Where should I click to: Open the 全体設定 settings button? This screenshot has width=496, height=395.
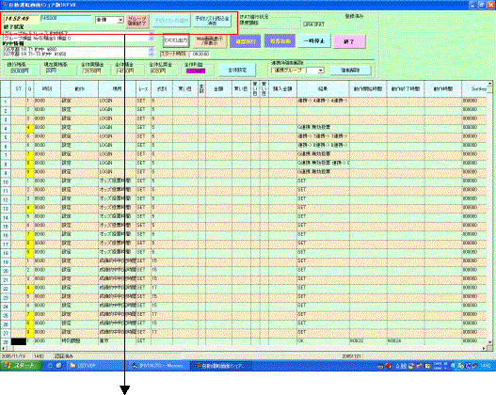click(x=237, y=71)
